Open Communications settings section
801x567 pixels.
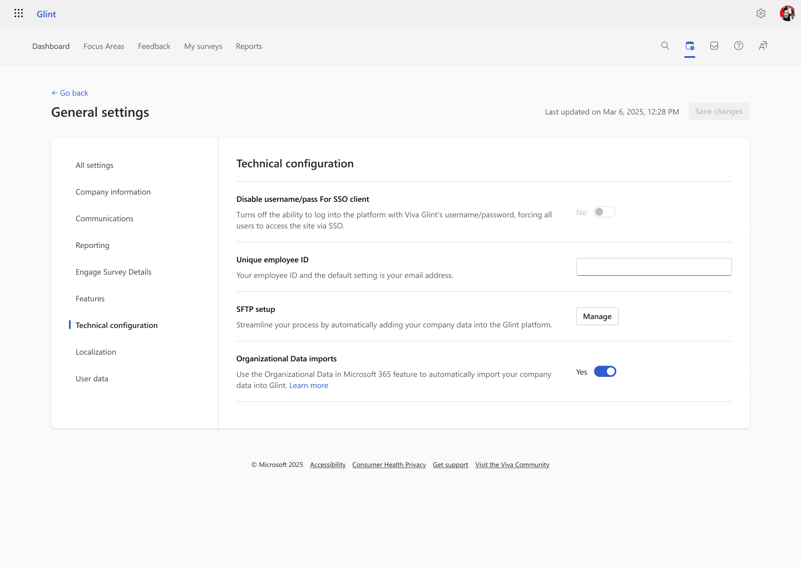click(x=105, y=218)
